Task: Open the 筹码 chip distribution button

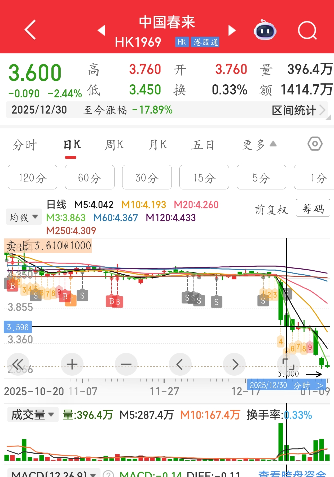Action: coord(313,208)
